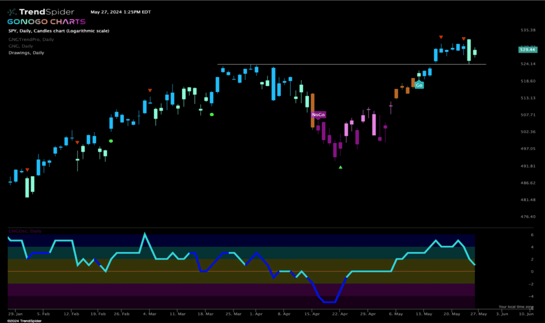Toggle the GNG, Daily indicator label

[x=21, y=46]
